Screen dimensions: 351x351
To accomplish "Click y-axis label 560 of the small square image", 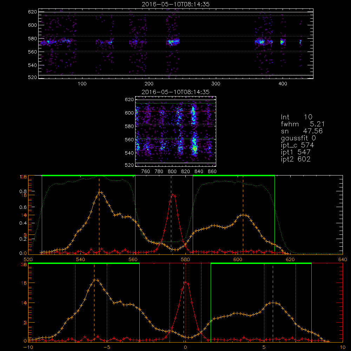I will click(x=129, y=140).
